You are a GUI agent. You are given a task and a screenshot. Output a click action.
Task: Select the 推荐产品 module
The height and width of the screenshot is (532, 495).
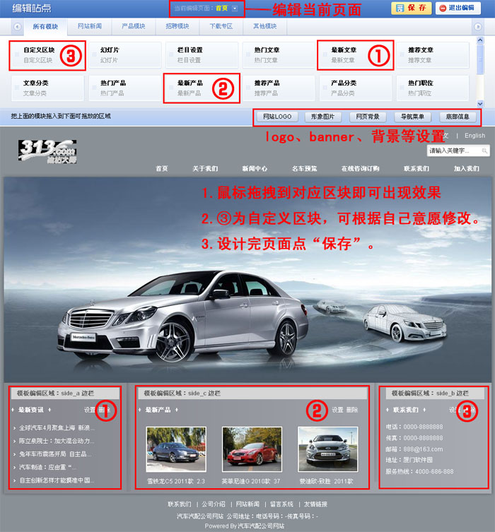pyautogui.click(x=279, y=88)
